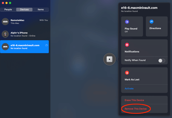Select the Devices tab
Viewport: 172px width, 118px height.
click(24, 10)
